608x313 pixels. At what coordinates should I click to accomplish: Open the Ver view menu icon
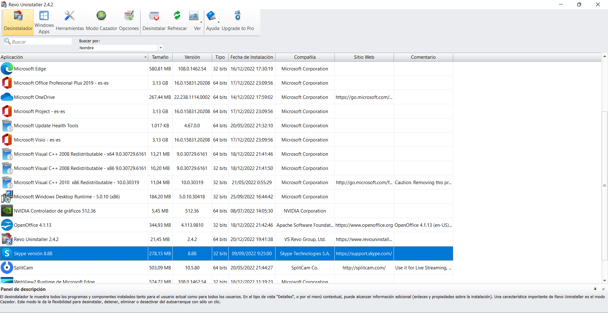pyautogui.click(x=193, y=16)
